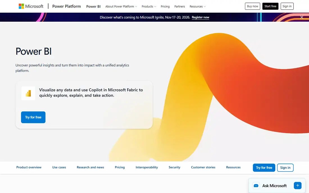This screenshot has width=309, height=193.
Task: Close the Ignite announcement banner
Action: click(x=301, y=17)
